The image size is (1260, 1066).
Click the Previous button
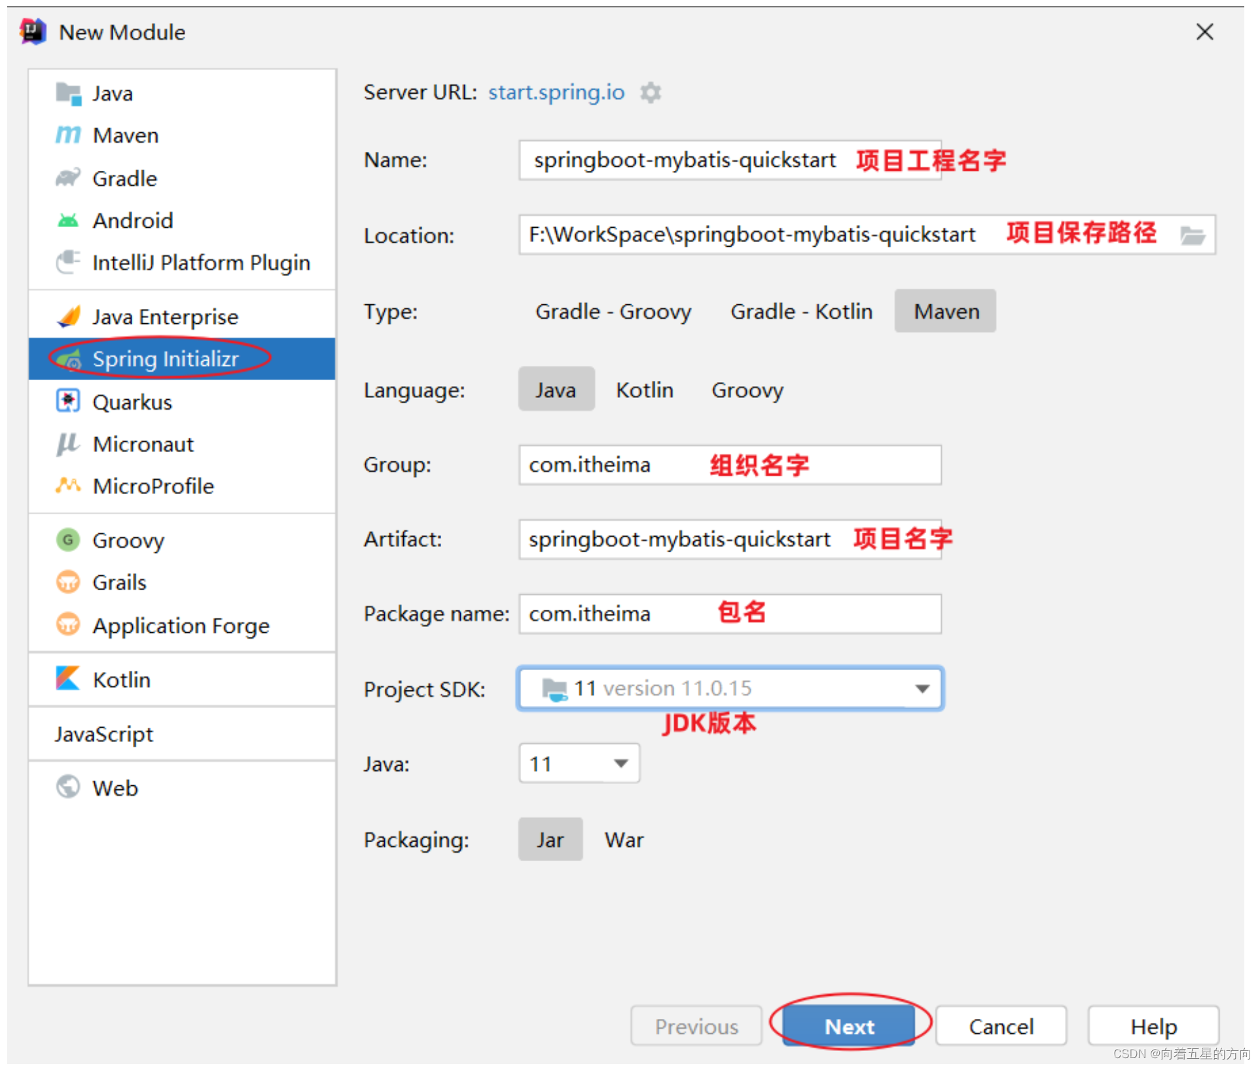696,1026
